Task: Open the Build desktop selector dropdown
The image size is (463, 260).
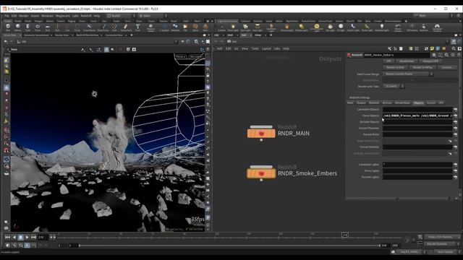Action: (121, 16)
